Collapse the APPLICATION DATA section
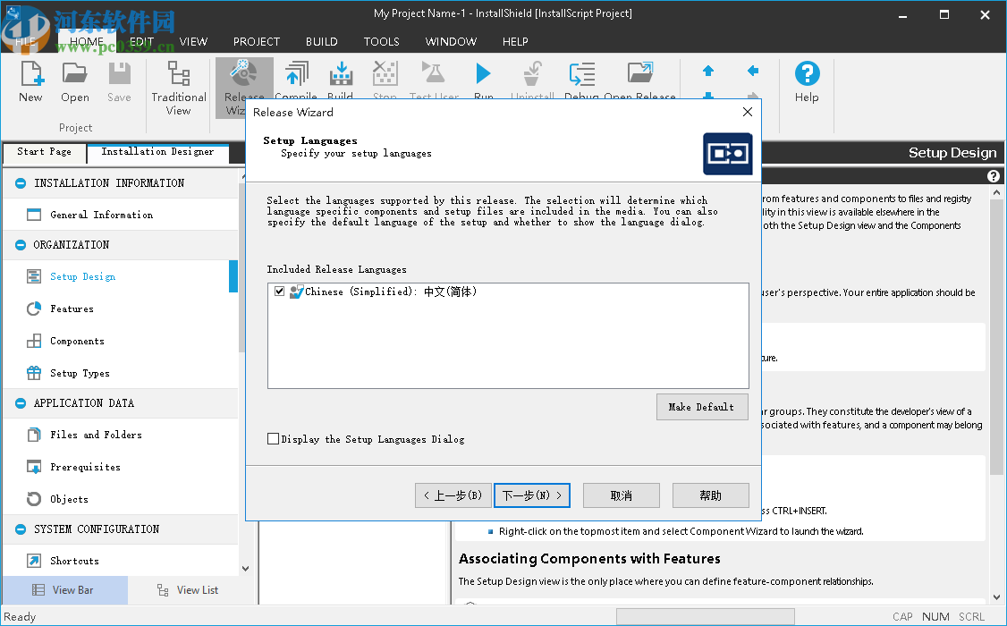 coord(19,403)
